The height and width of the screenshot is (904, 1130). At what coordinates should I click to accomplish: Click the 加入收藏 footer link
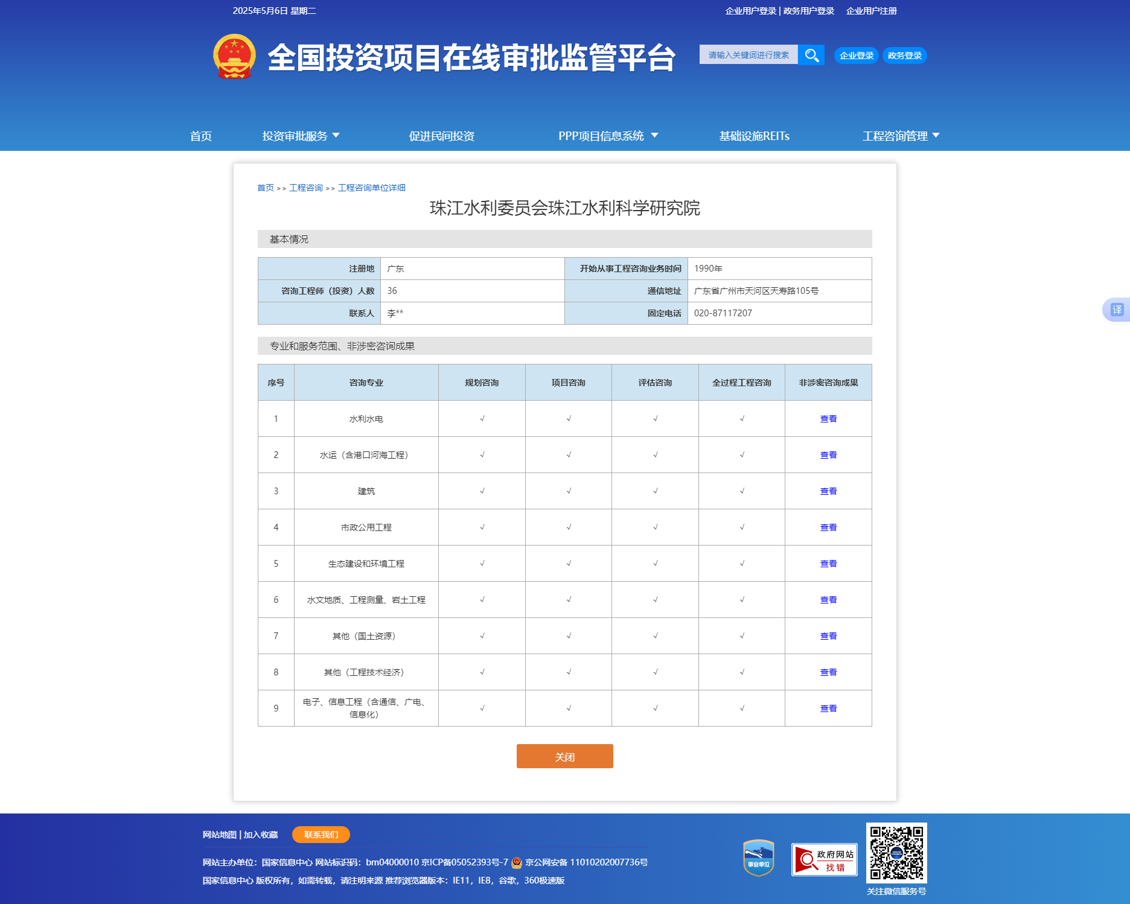coord(260,835)
